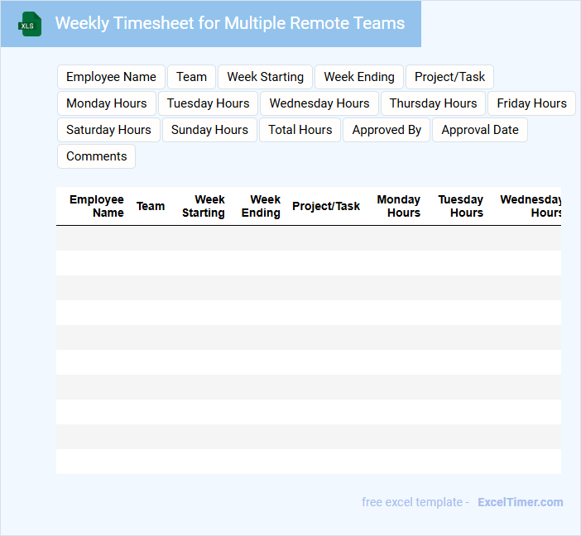Click the Monday Hours tag

(106, 103)
